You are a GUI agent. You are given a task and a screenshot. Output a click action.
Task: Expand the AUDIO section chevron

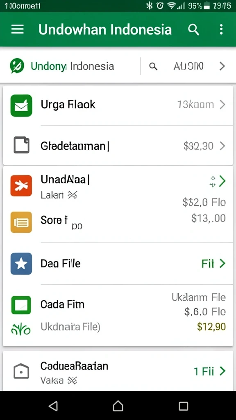tap(222, 66)
